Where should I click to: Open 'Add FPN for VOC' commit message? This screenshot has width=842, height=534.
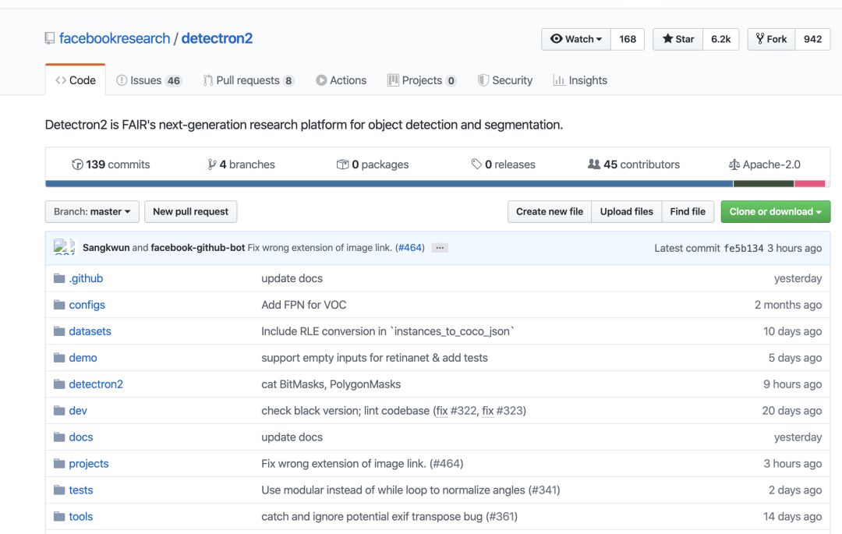(x=304, y=305)
